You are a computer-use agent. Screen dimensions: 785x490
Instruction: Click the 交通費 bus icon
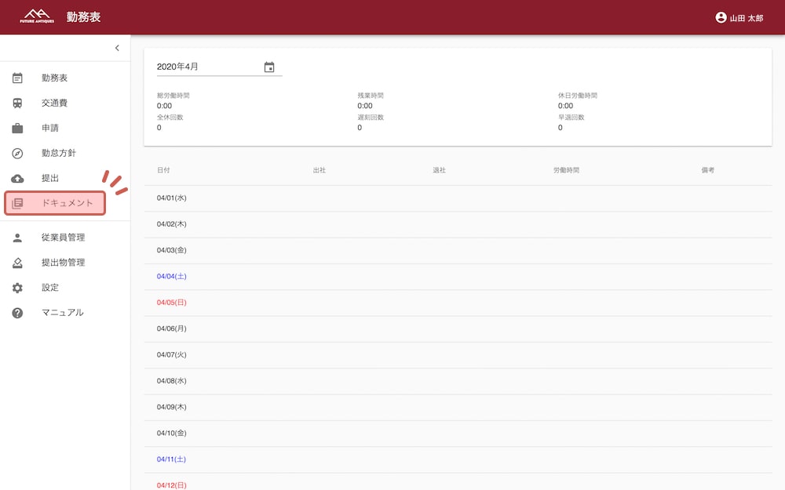click(17, 103)
